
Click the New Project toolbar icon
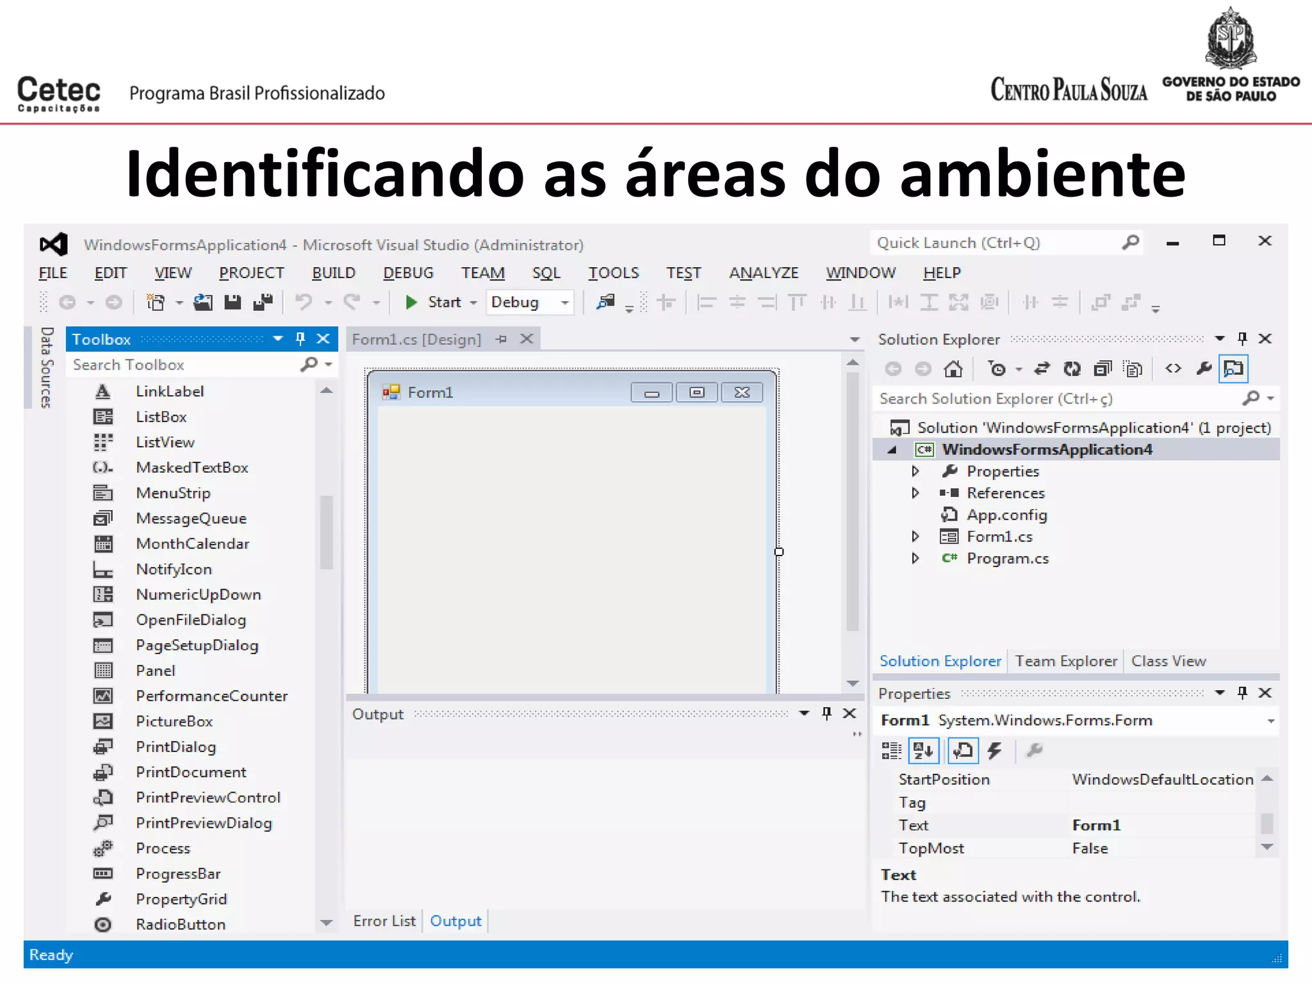(156, 302)
